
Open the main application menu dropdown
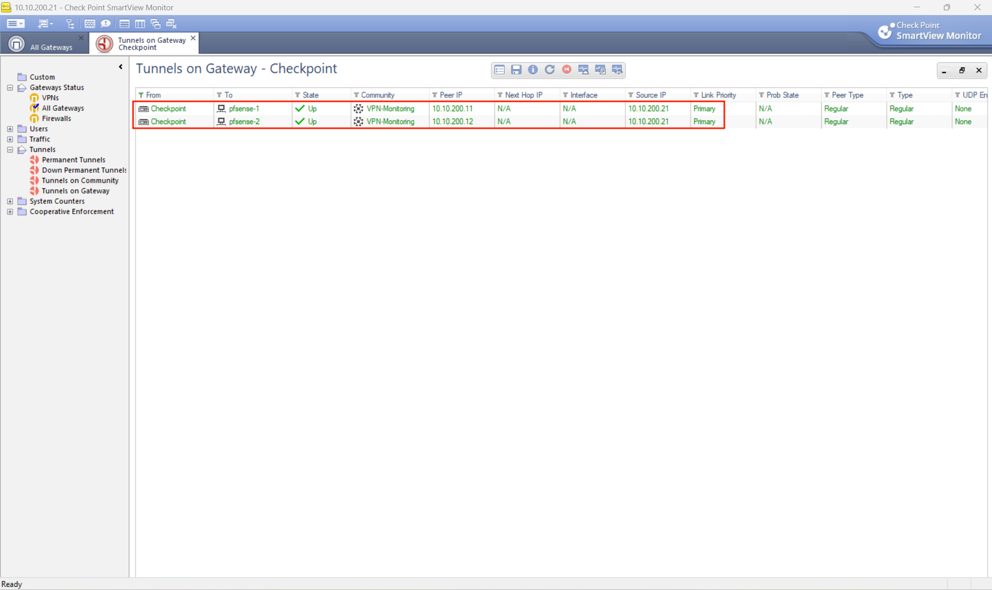pos(16,24)
